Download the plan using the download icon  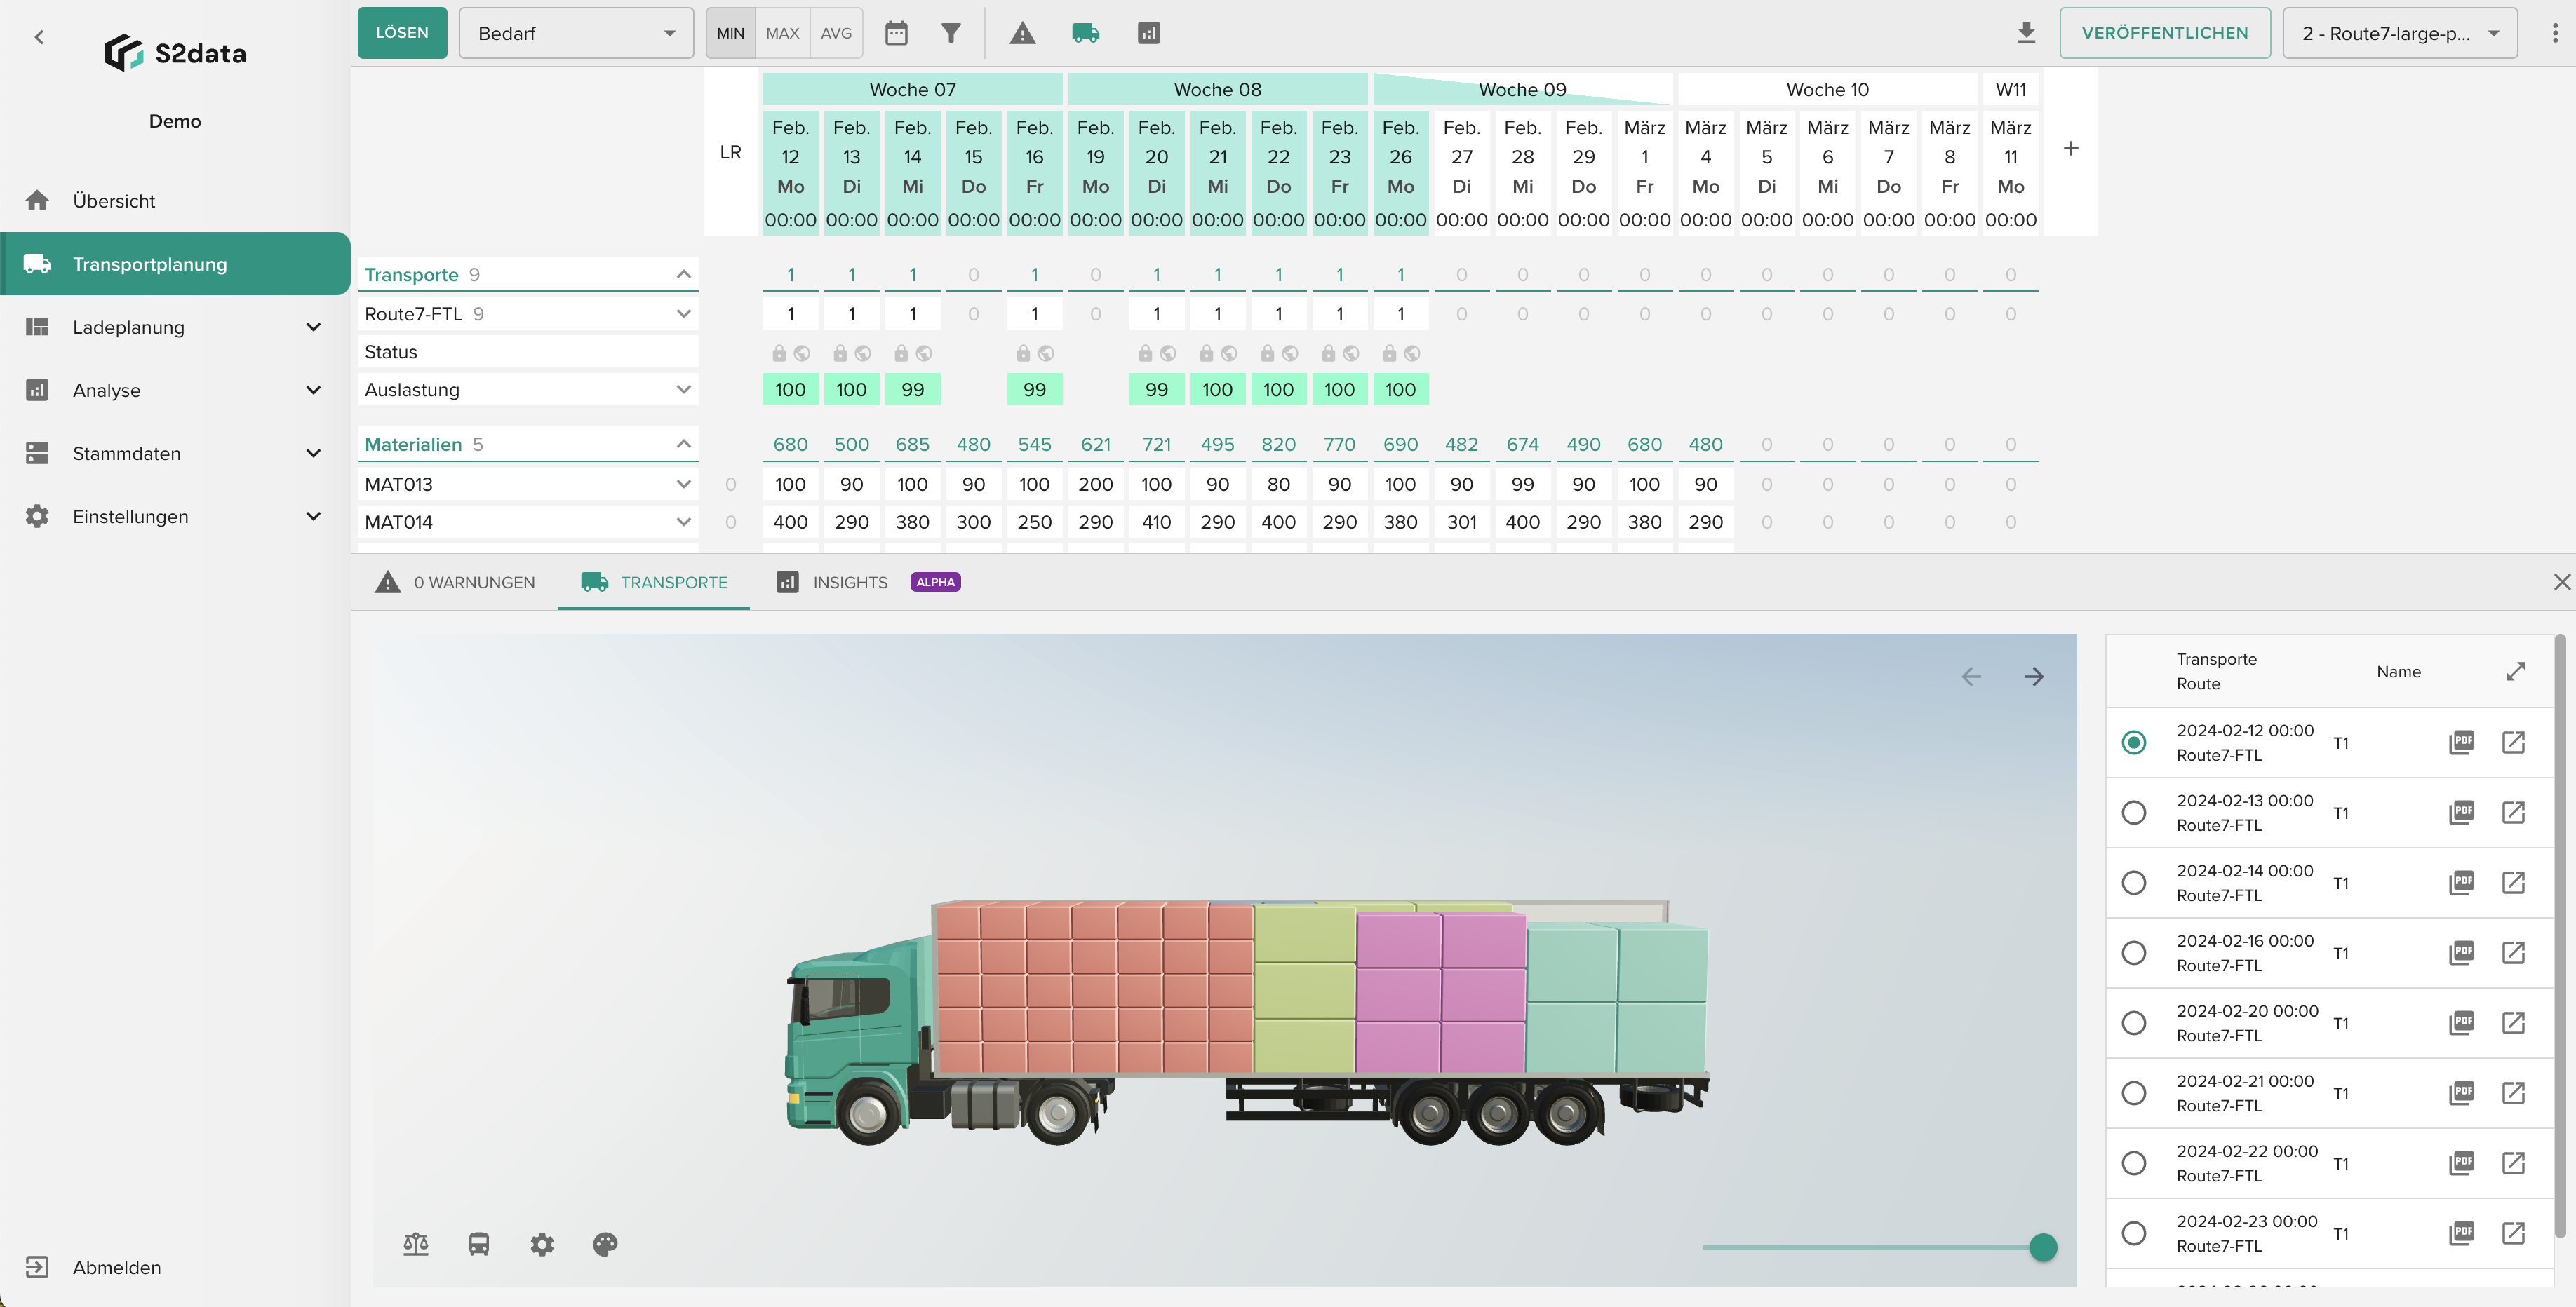pyautogui.click(x=2026, y=32)
